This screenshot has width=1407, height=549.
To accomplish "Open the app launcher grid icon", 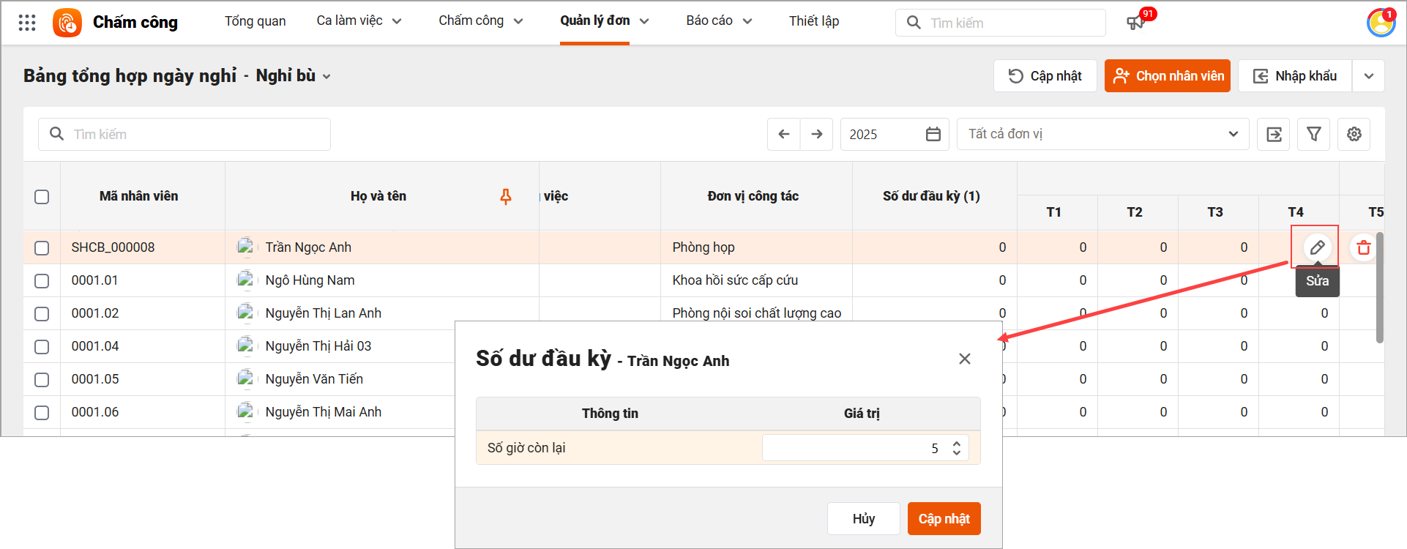I will coord(27,23).
